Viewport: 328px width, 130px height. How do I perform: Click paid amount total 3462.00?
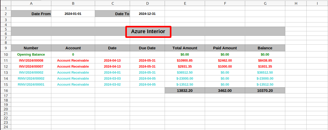pyautogui.click(x=225, y=90)
